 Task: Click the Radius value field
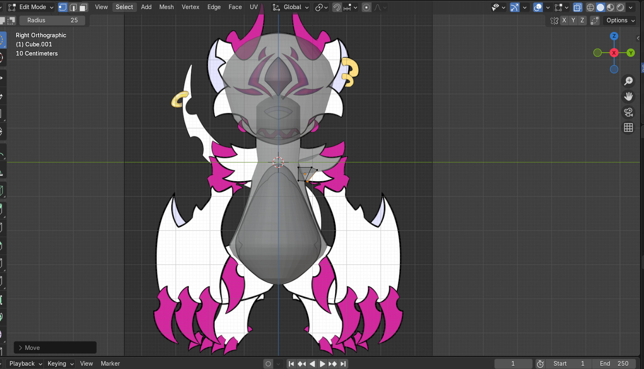click(52, 20)
